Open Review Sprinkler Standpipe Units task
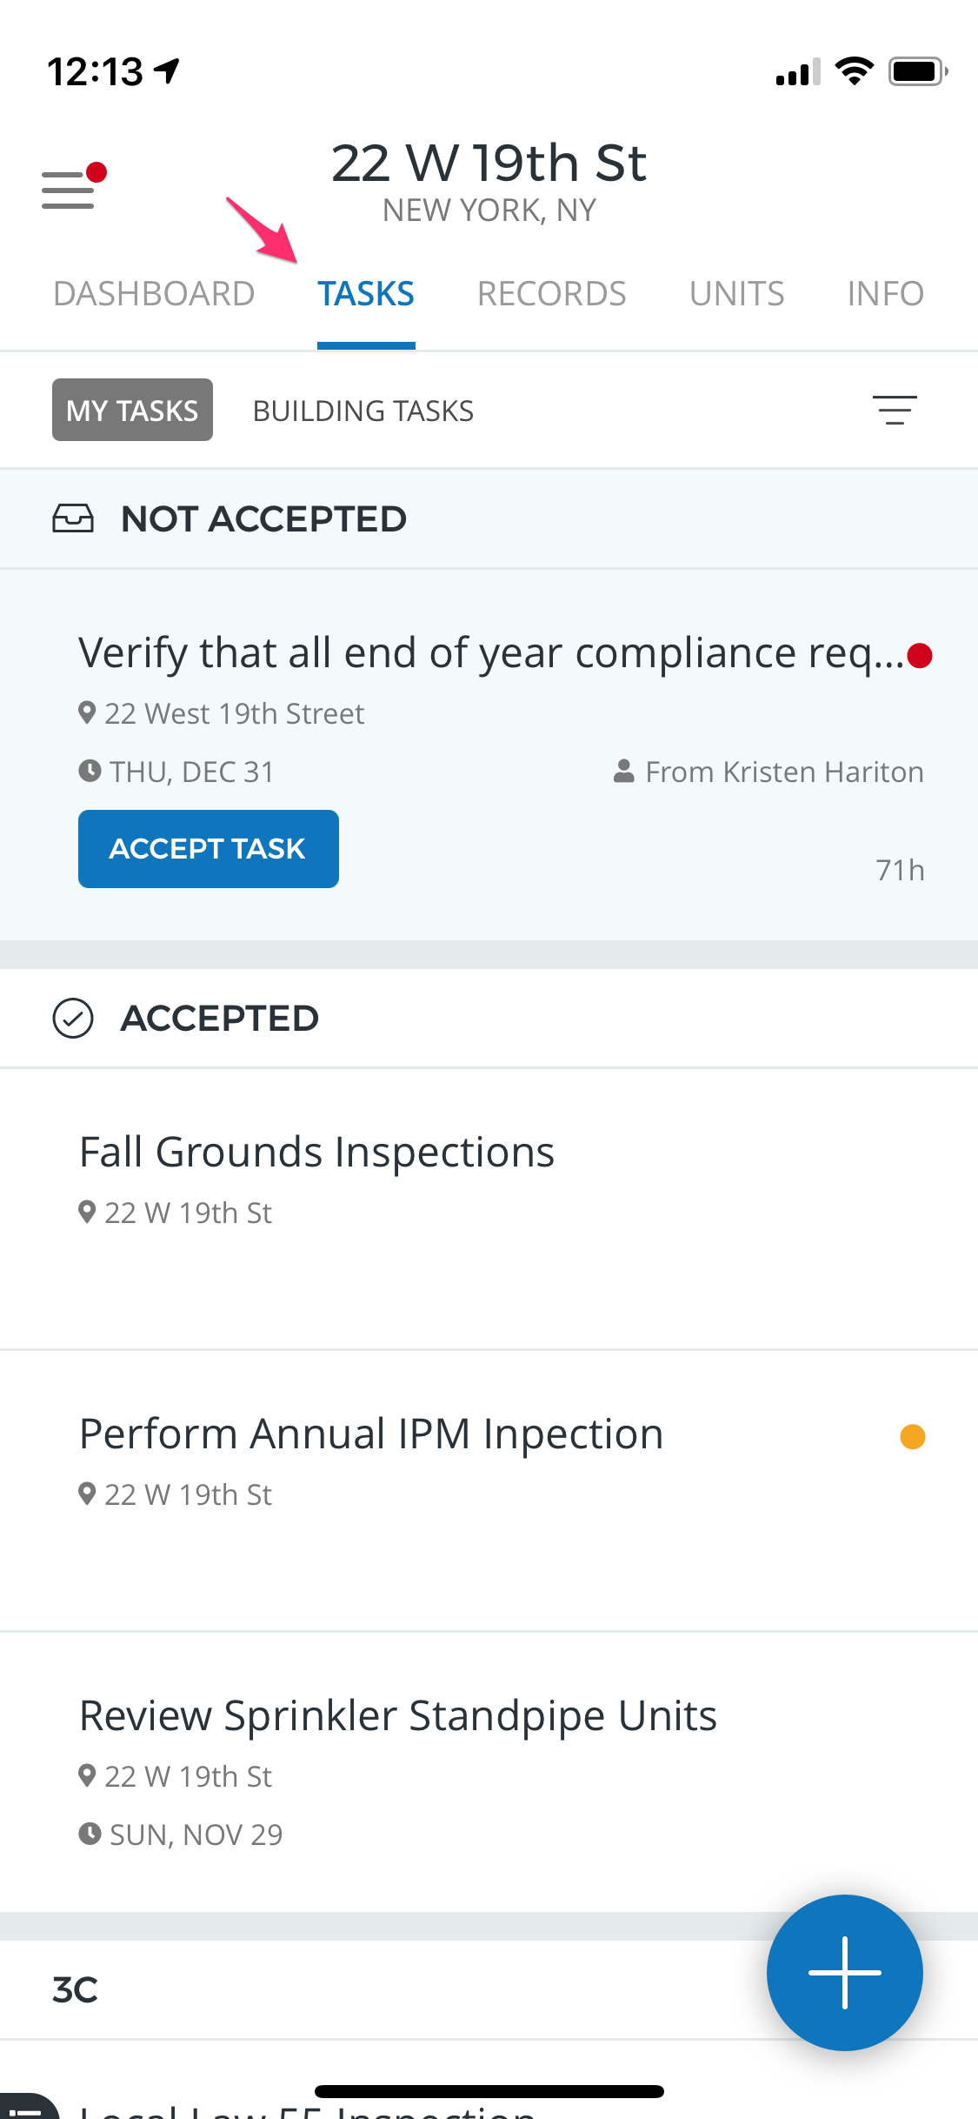The height and width of the screenshot is (2119, 978). point(489,1771)
